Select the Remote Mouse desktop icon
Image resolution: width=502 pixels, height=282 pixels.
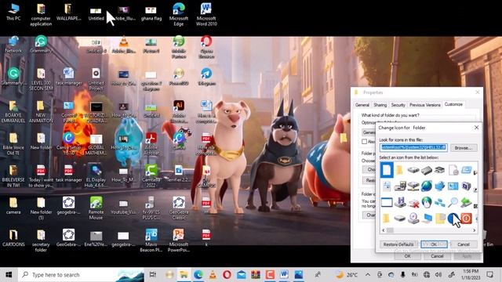click(96, 208)
